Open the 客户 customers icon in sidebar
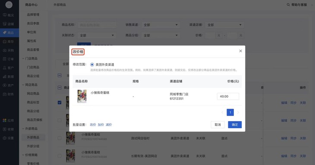Screen dimensions: 315x165 pyautogui.click(x=5, y=68)
